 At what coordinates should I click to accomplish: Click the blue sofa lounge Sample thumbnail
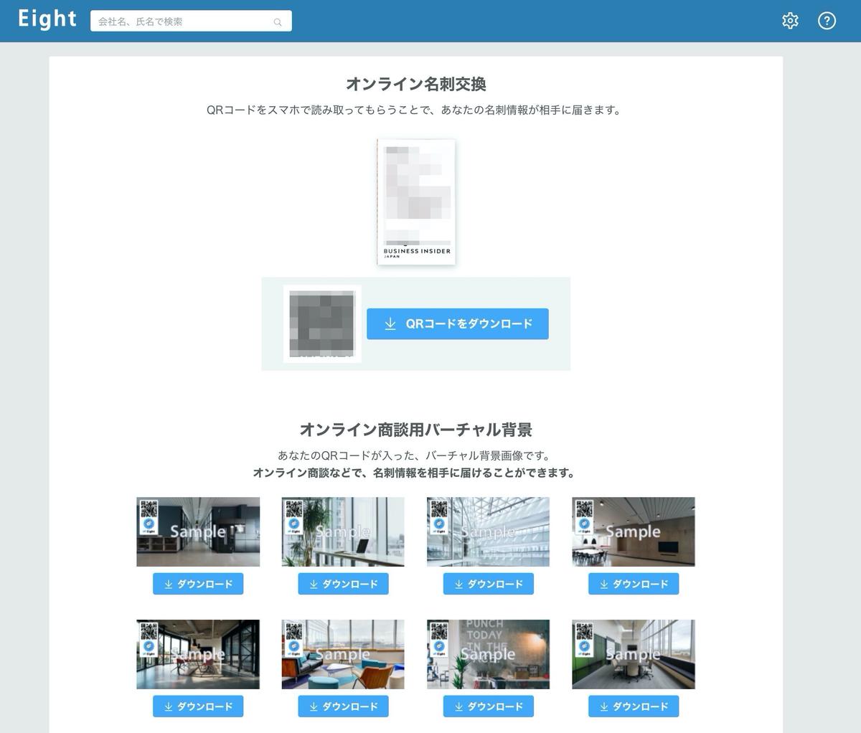tap(343, 653)
